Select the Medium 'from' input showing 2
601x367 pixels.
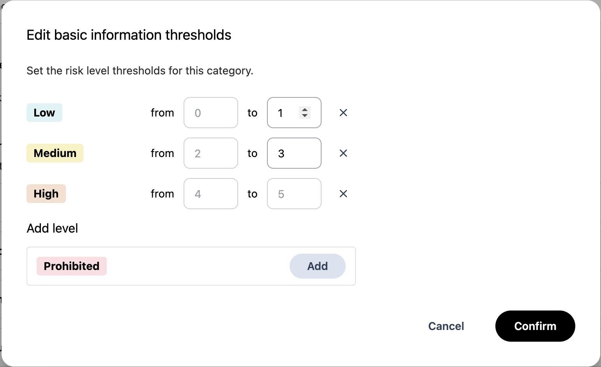click(x=210, y=153)
